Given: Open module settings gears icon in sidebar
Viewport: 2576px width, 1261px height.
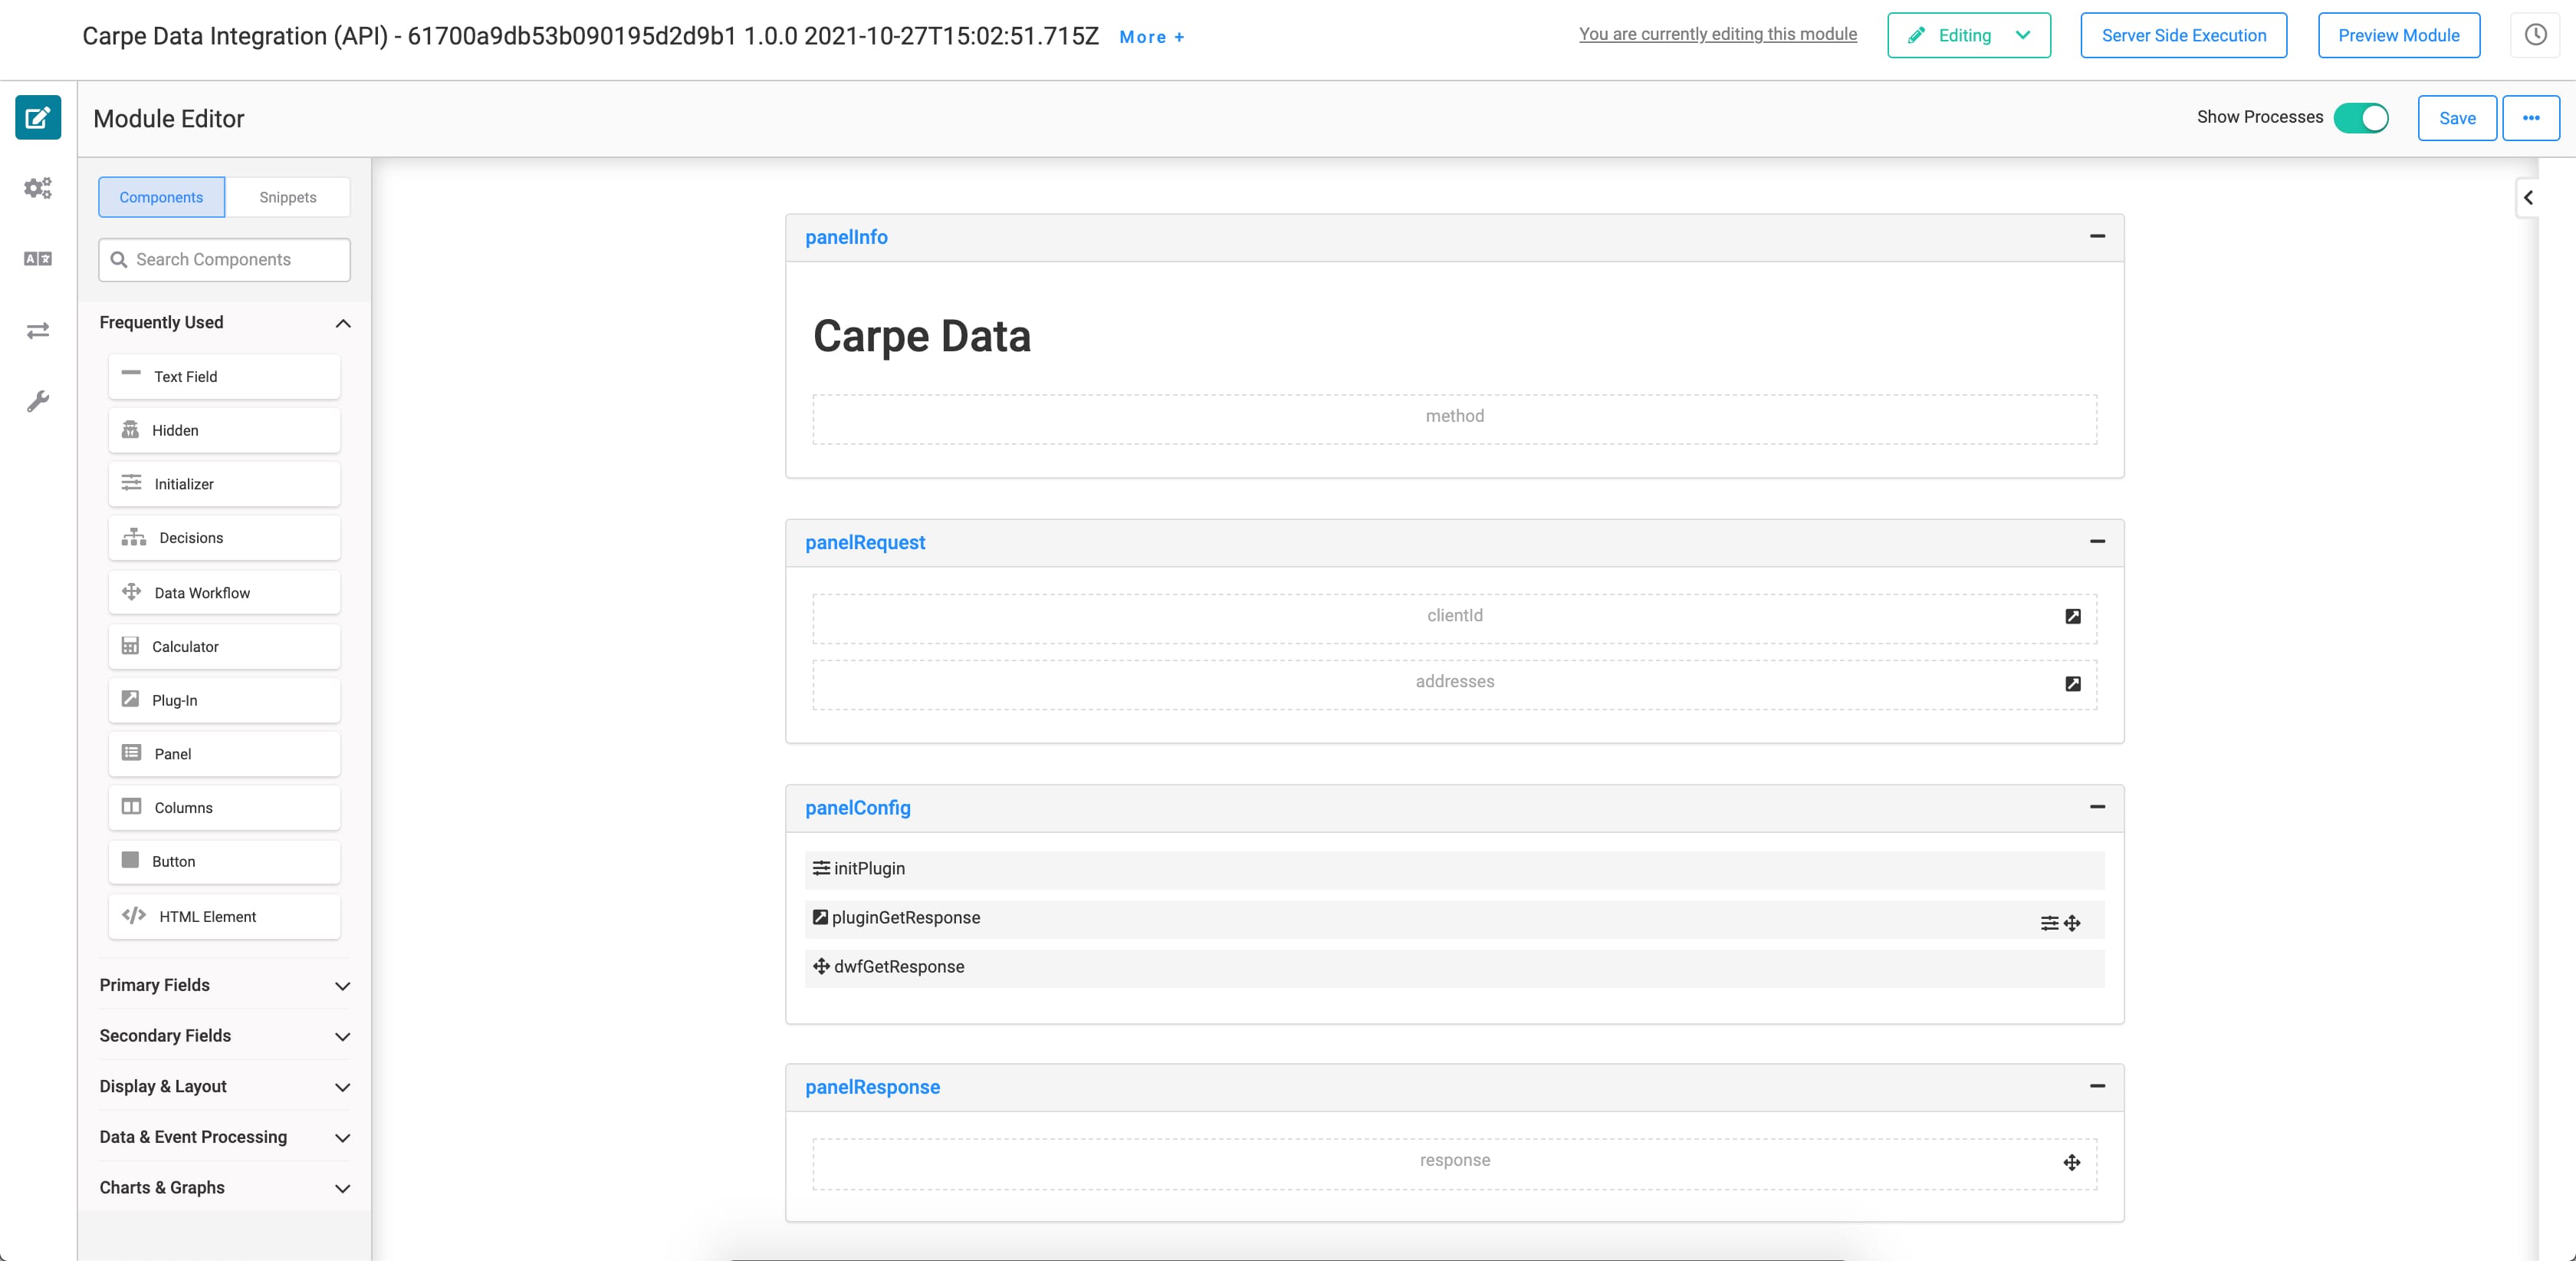Looking at the screenshot, I should [x=38, y=188].
